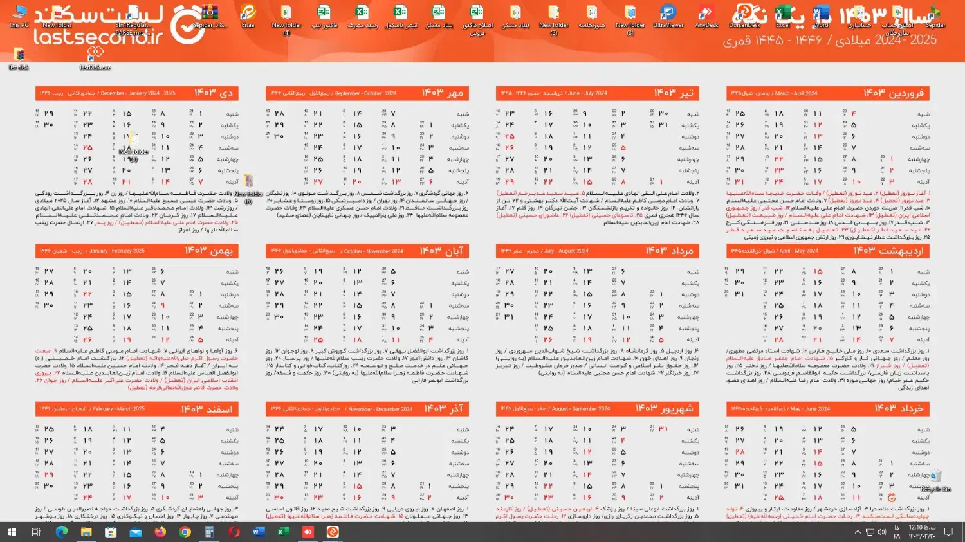Screen dimensions: 965x542
Task: Select the Word desktop shortcut
Action: (x=821, y=16)
